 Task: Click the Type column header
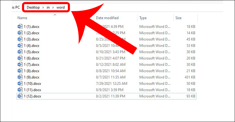coord(143,18)
